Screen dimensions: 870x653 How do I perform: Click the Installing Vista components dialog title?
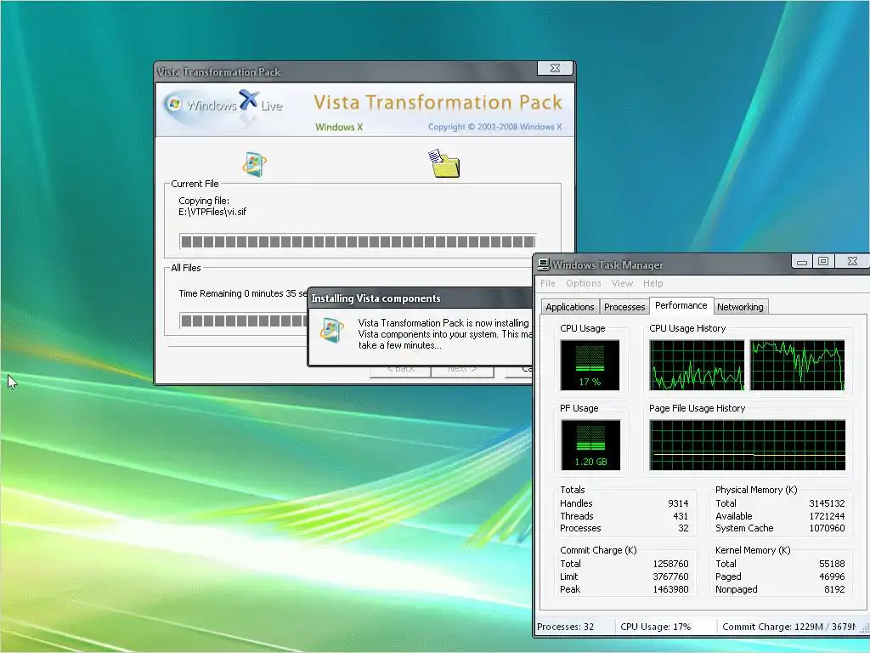click(x=376, y=298)
